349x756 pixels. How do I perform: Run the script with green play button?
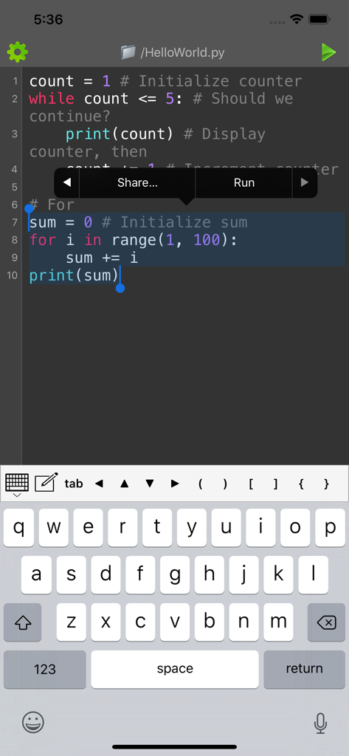[329, 52]
